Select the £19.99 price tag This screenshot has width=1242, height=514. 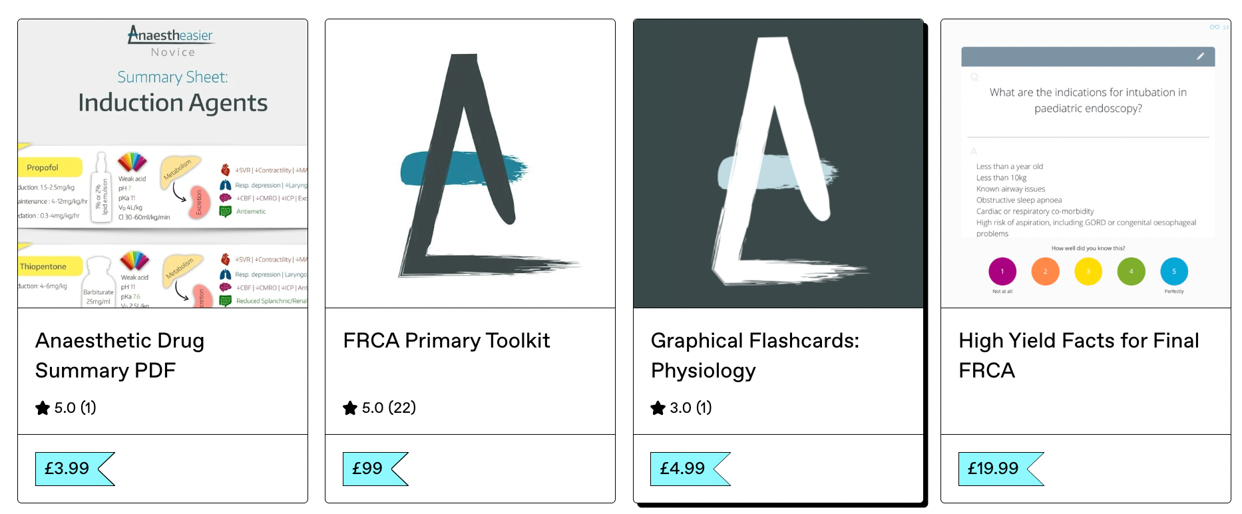[1001, 469]
